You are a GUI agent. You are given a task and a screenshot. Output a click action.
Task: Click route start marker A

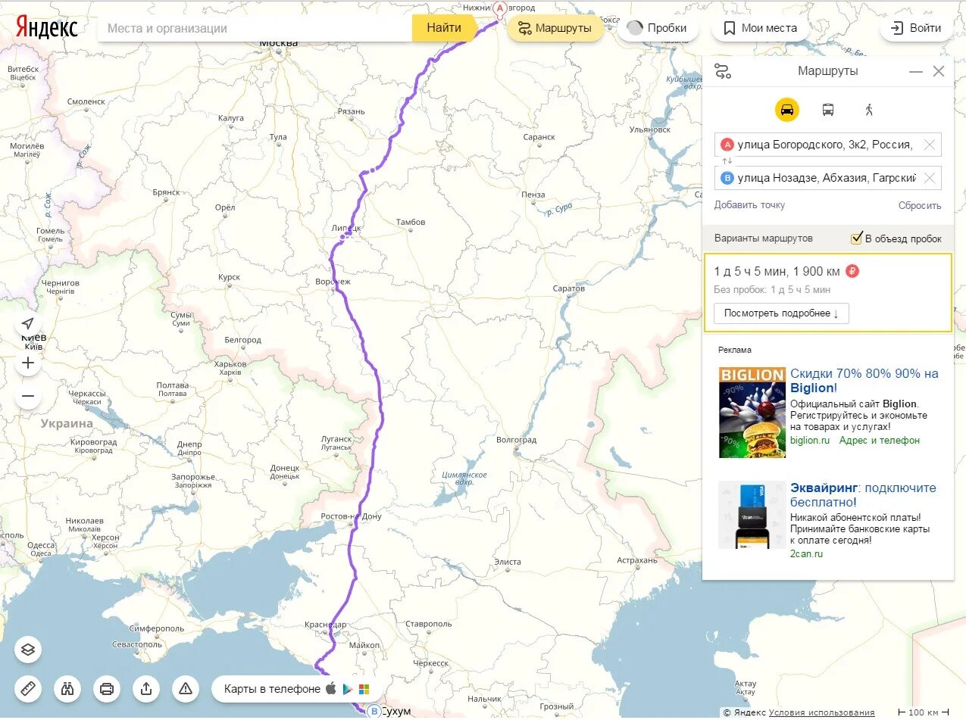click(x=499, y=8)
